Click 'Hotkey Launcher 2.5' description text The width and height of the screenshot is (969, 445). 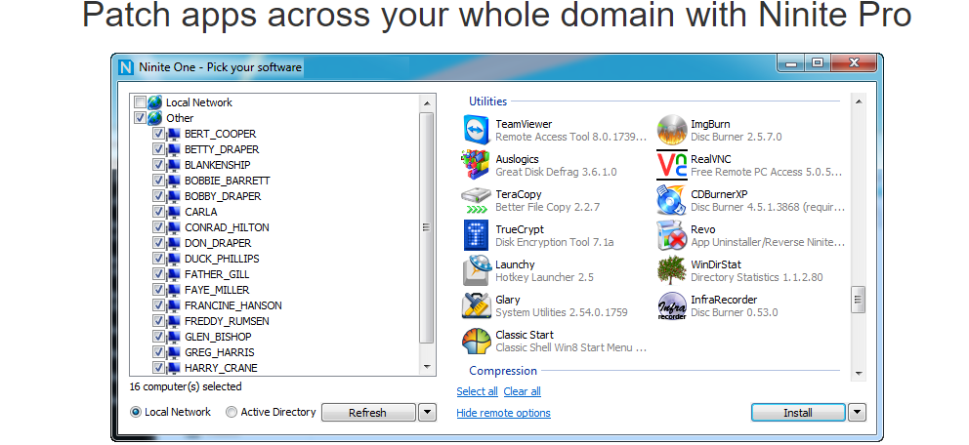coord(544,278)
